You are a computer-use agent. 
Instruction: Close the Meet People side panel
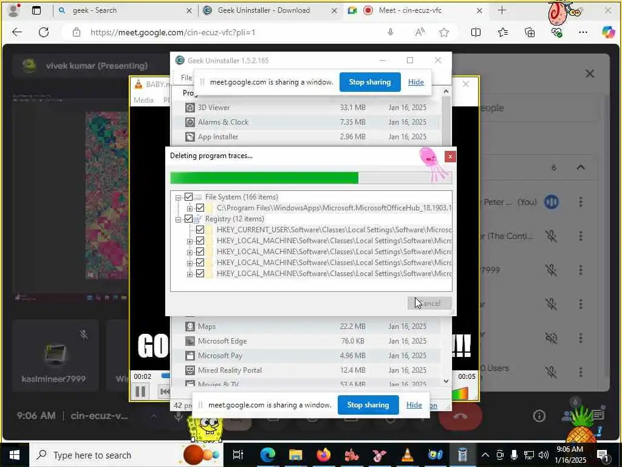pos(589,74)
